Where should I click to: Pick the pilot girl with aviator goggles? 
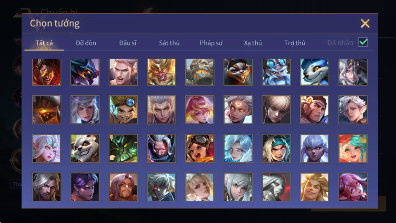coord(200,148)
